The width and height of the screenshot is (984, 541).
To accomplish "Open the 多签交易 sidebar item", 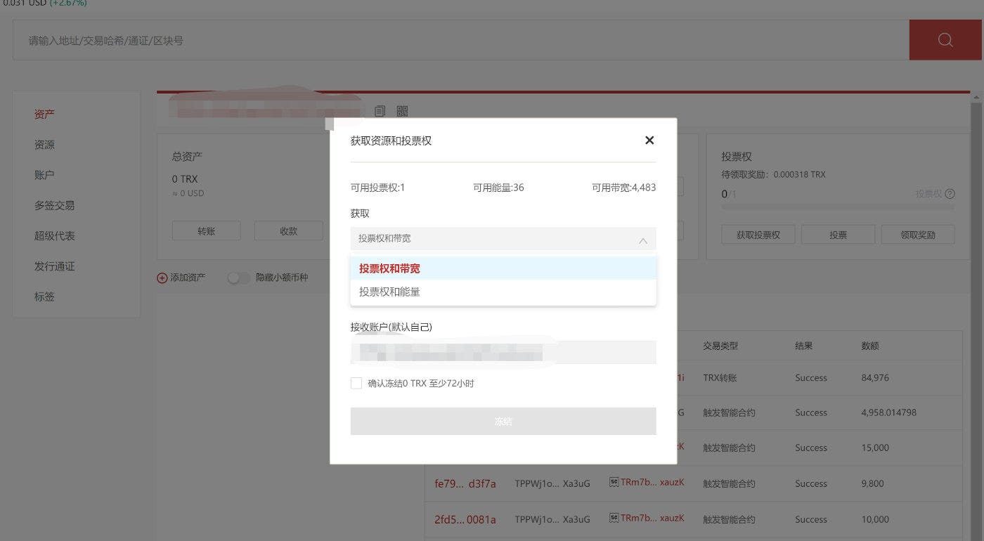I will pos(54,205).
